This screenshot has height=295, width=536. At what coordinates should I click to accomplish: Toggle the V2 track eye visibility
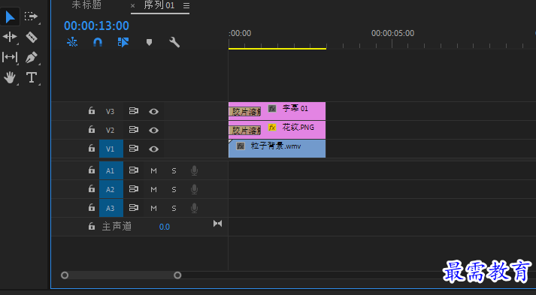click(153, 131)
